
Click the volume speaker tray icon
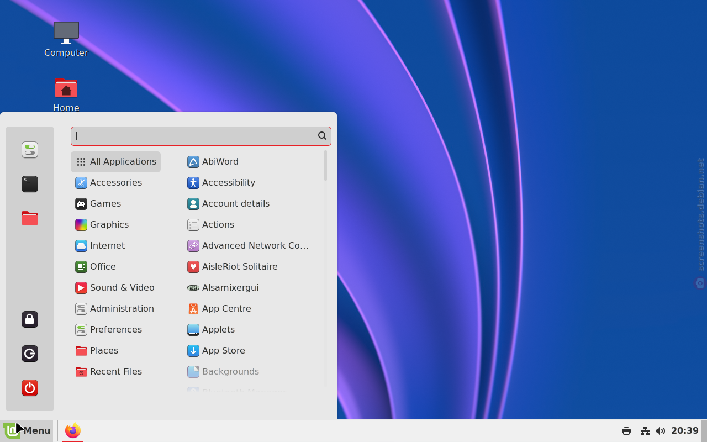(661, 431)
